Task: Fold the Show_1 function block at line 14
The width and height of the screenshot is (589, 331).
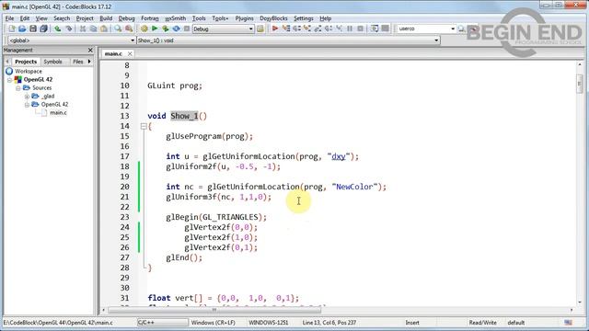Action: point(144,127)
